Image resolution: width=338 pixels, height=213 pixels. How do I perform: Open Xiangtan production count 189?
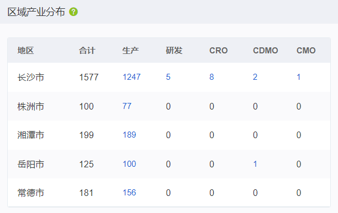(129, 135)
